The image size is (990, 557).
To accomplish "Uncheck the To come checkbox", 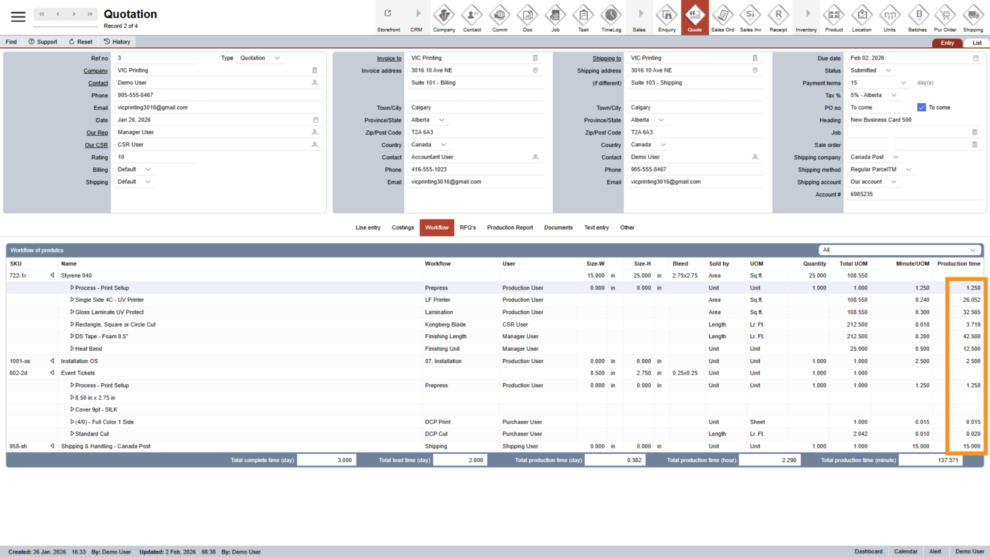I will 920,107.
